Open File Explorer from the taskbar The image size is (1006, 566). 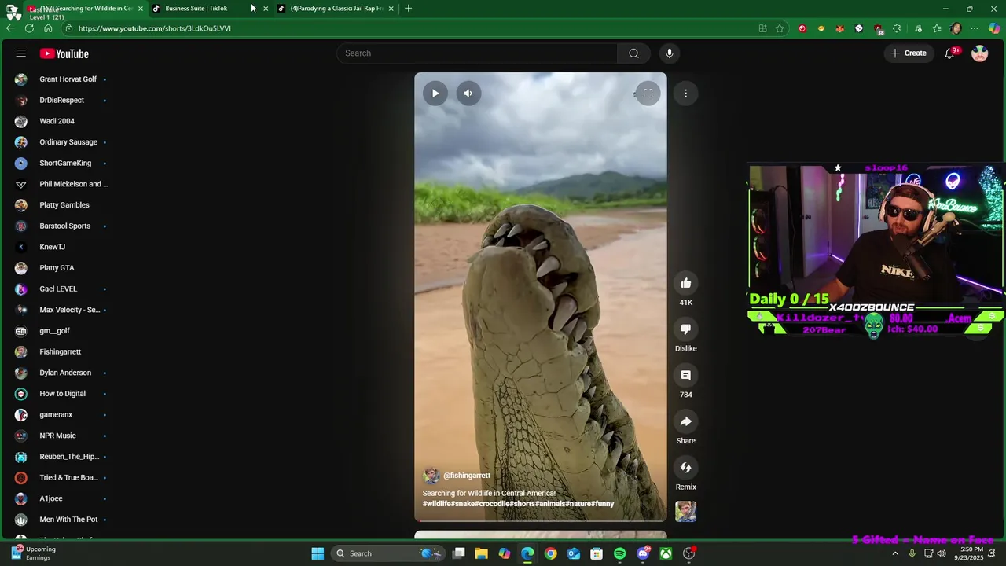pos(482,553)
